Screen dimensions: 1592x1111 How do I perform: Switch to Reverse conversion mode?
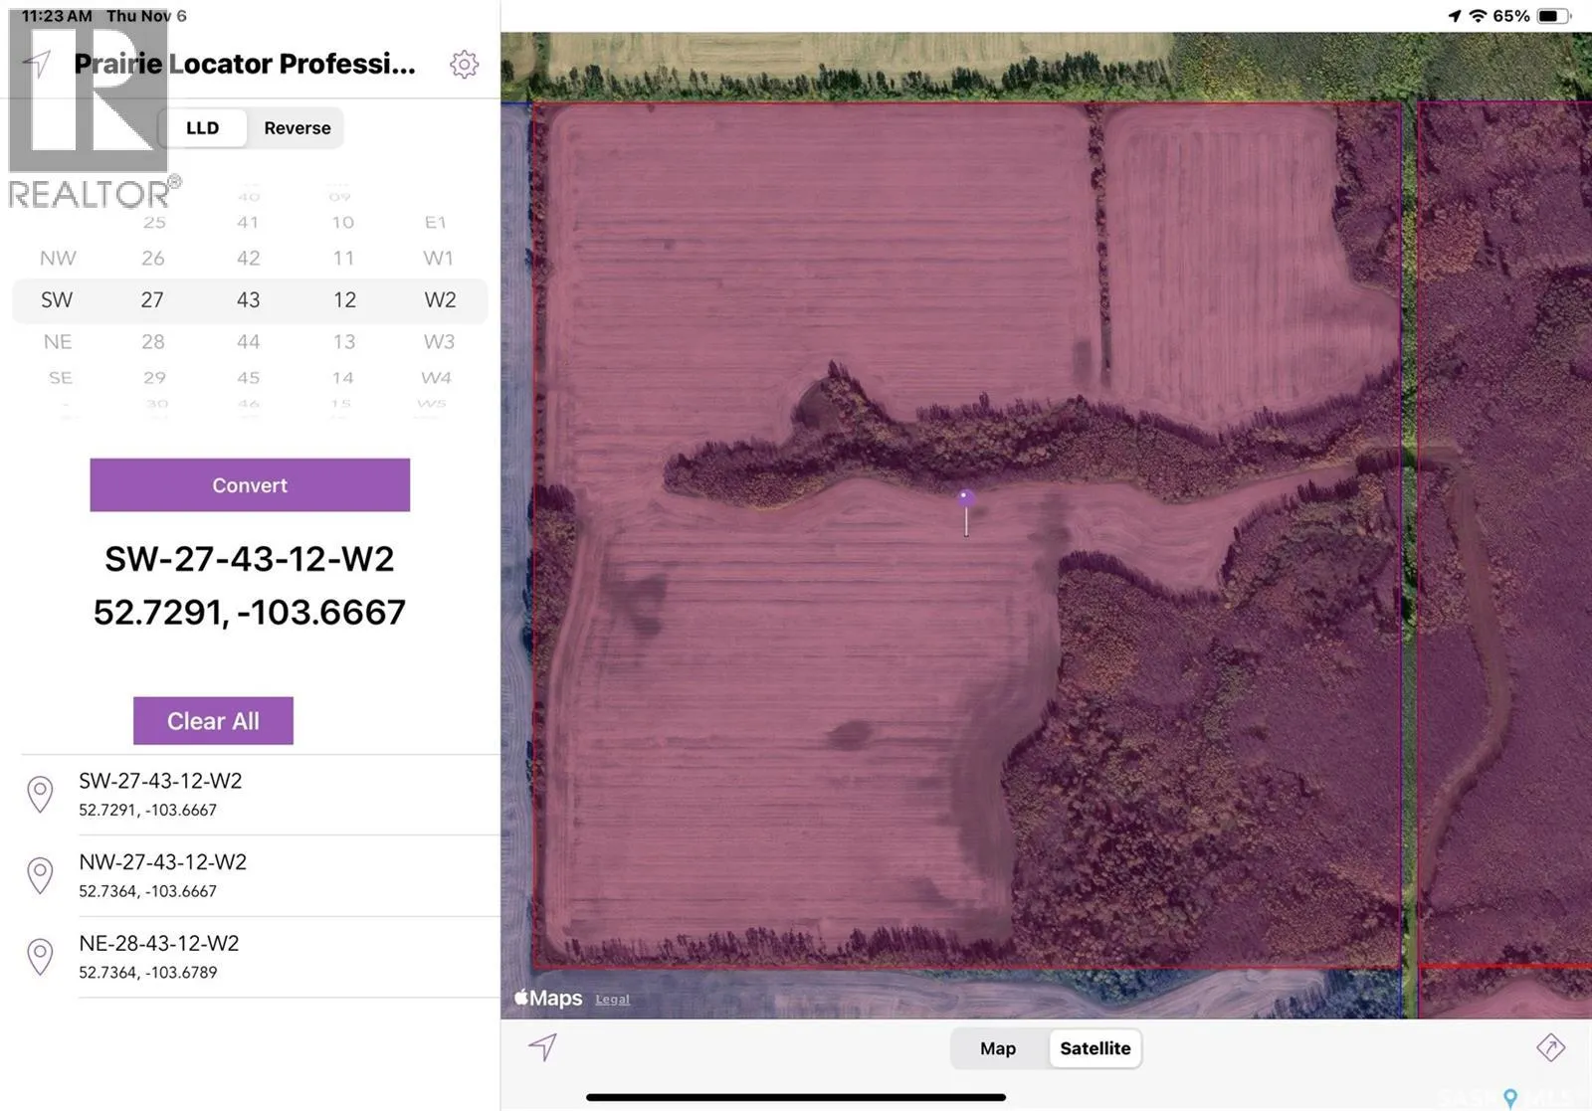coord(296,127)
